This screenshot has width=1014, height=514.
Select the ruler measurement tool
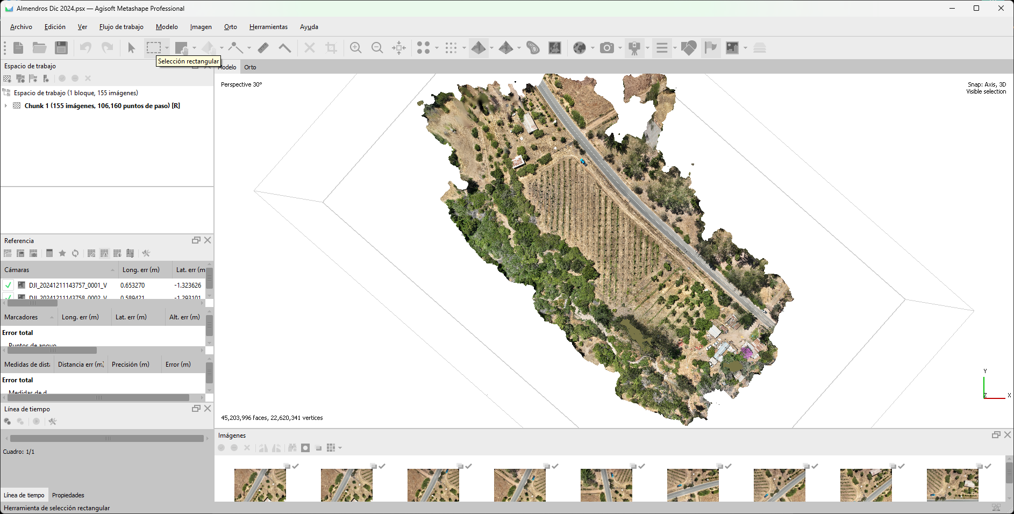(x=263, y=48)
